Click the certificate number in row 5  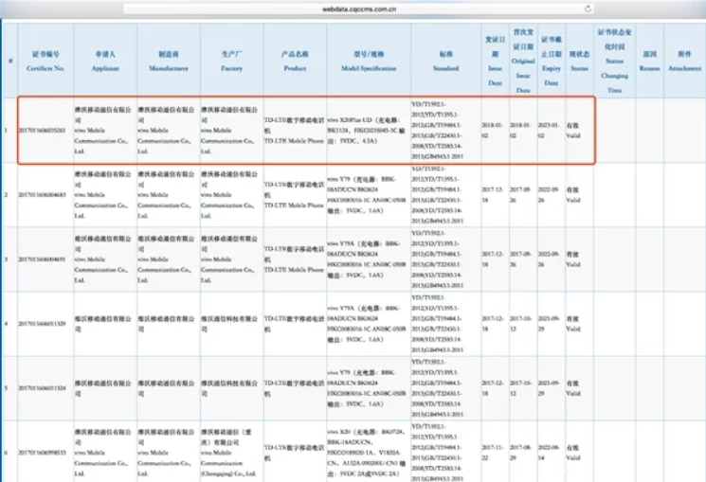[42, 388]
